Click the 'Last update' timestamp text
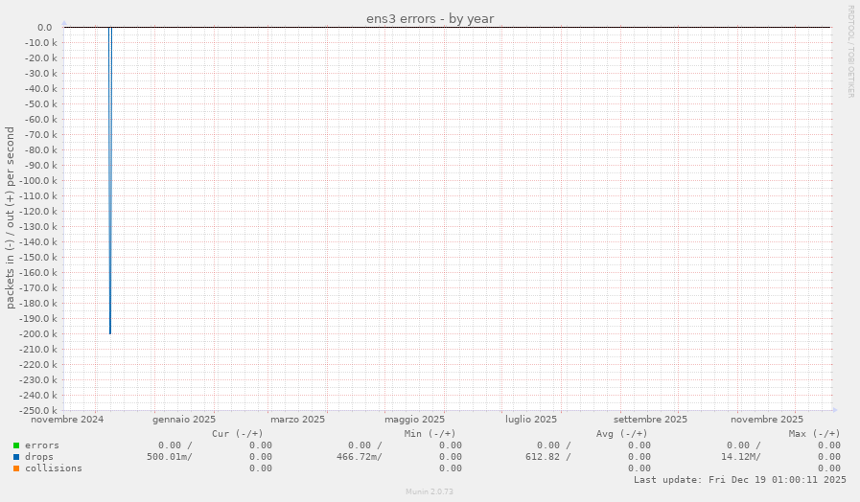This screenshot has height=502, width=860. pos(740,480)
